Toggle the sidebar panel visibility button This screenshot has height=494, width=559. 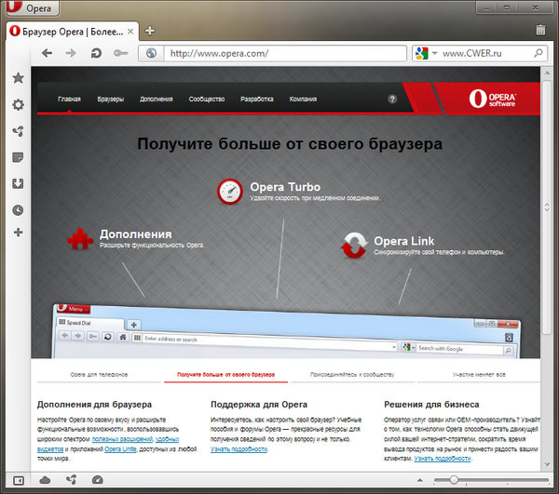coord(18,480)
